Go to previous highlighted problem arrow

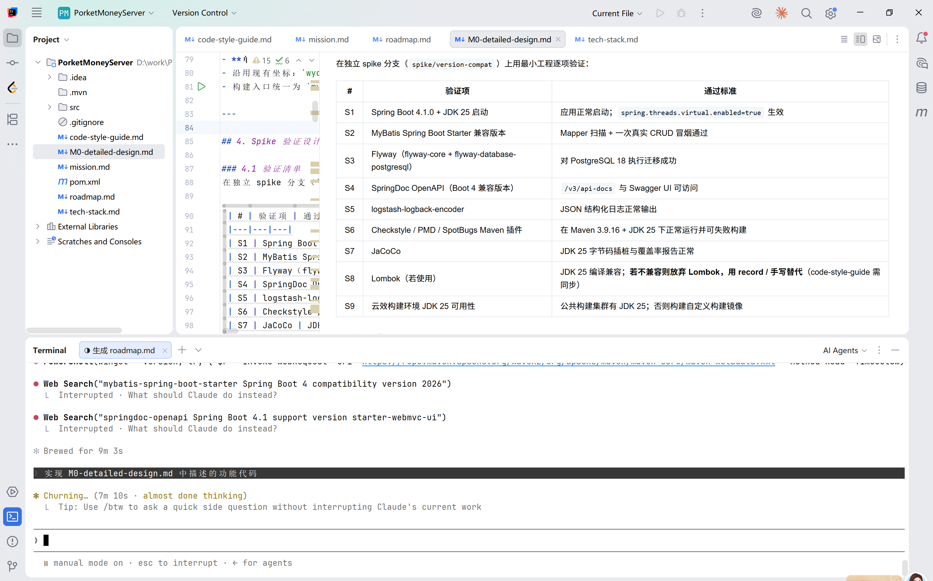pos(298,60)
